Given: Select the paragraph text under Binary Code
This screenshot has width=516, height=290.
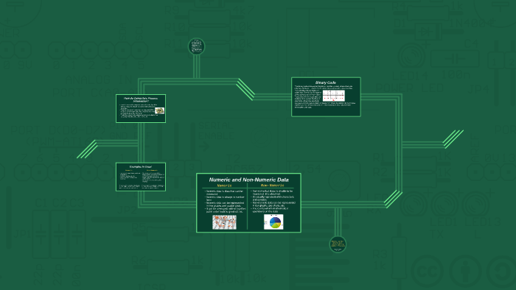Looking at the screenshot, I should (x=325, y=97).
